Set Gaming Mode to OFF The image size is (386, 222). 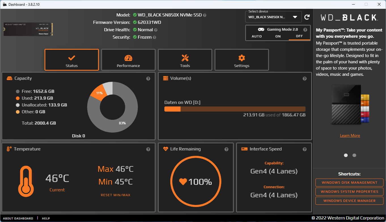pos(299,36)
